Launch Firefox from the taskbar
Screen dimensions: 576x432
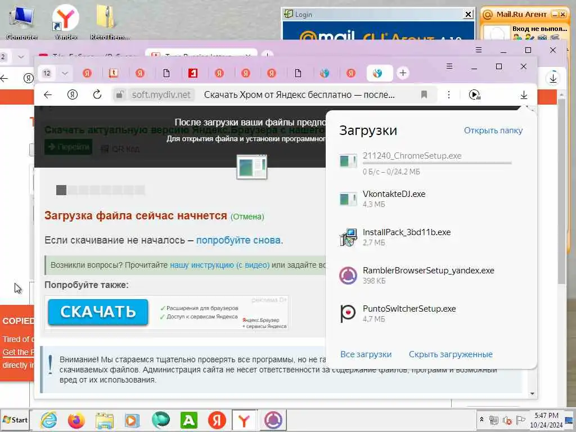coord(76,420)
